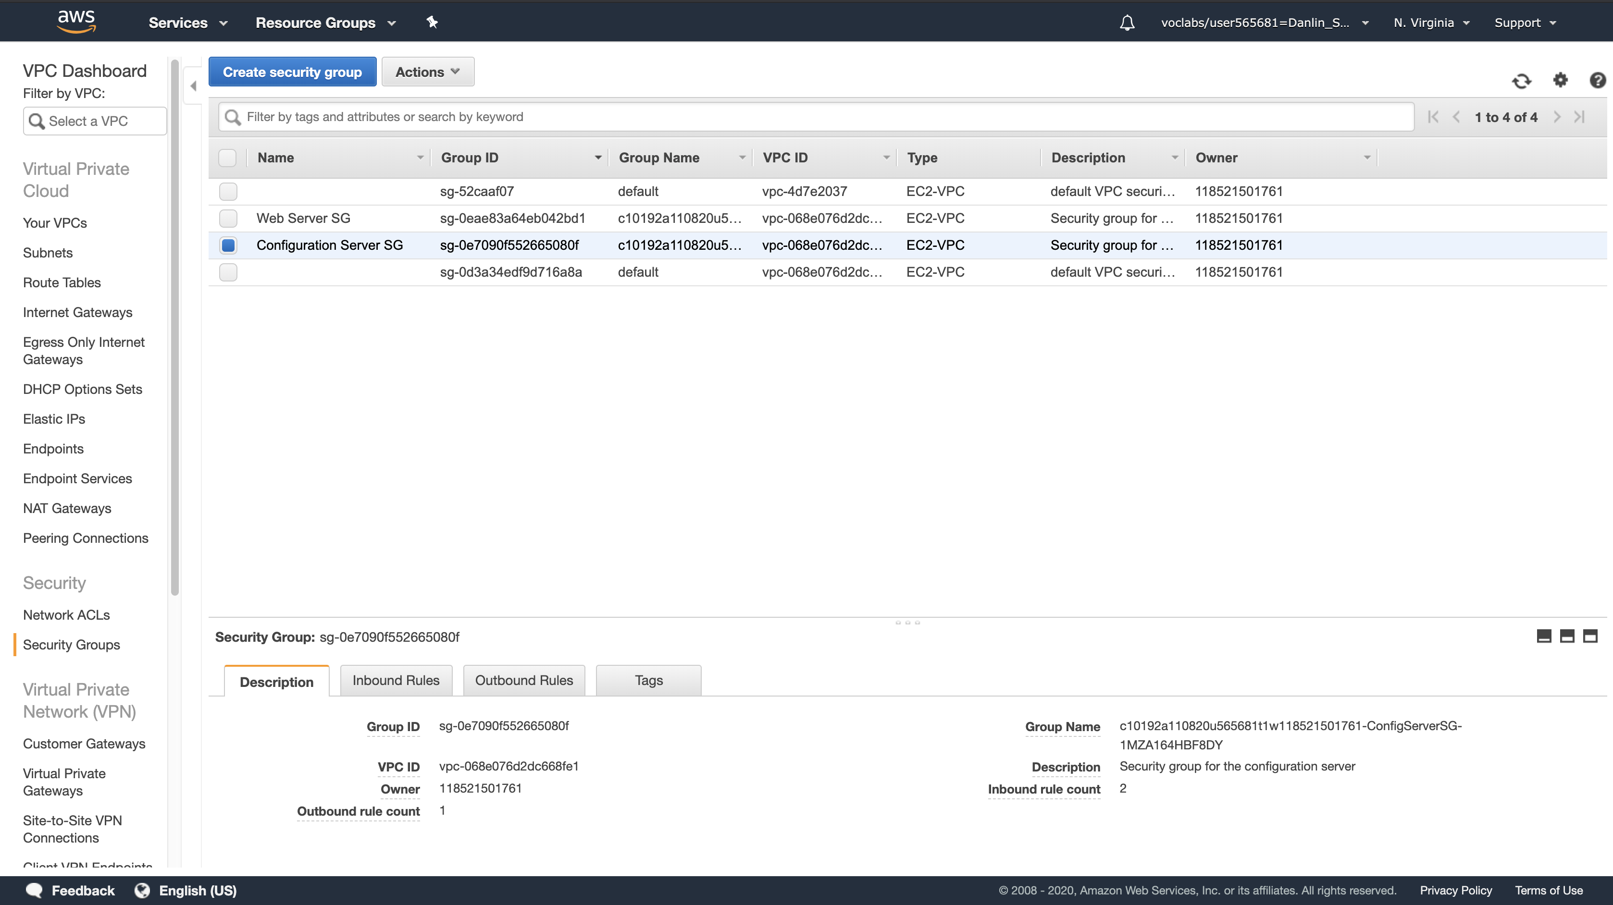Click Create security group button
Screen dimensions: 1613x905
click(292, 72)
